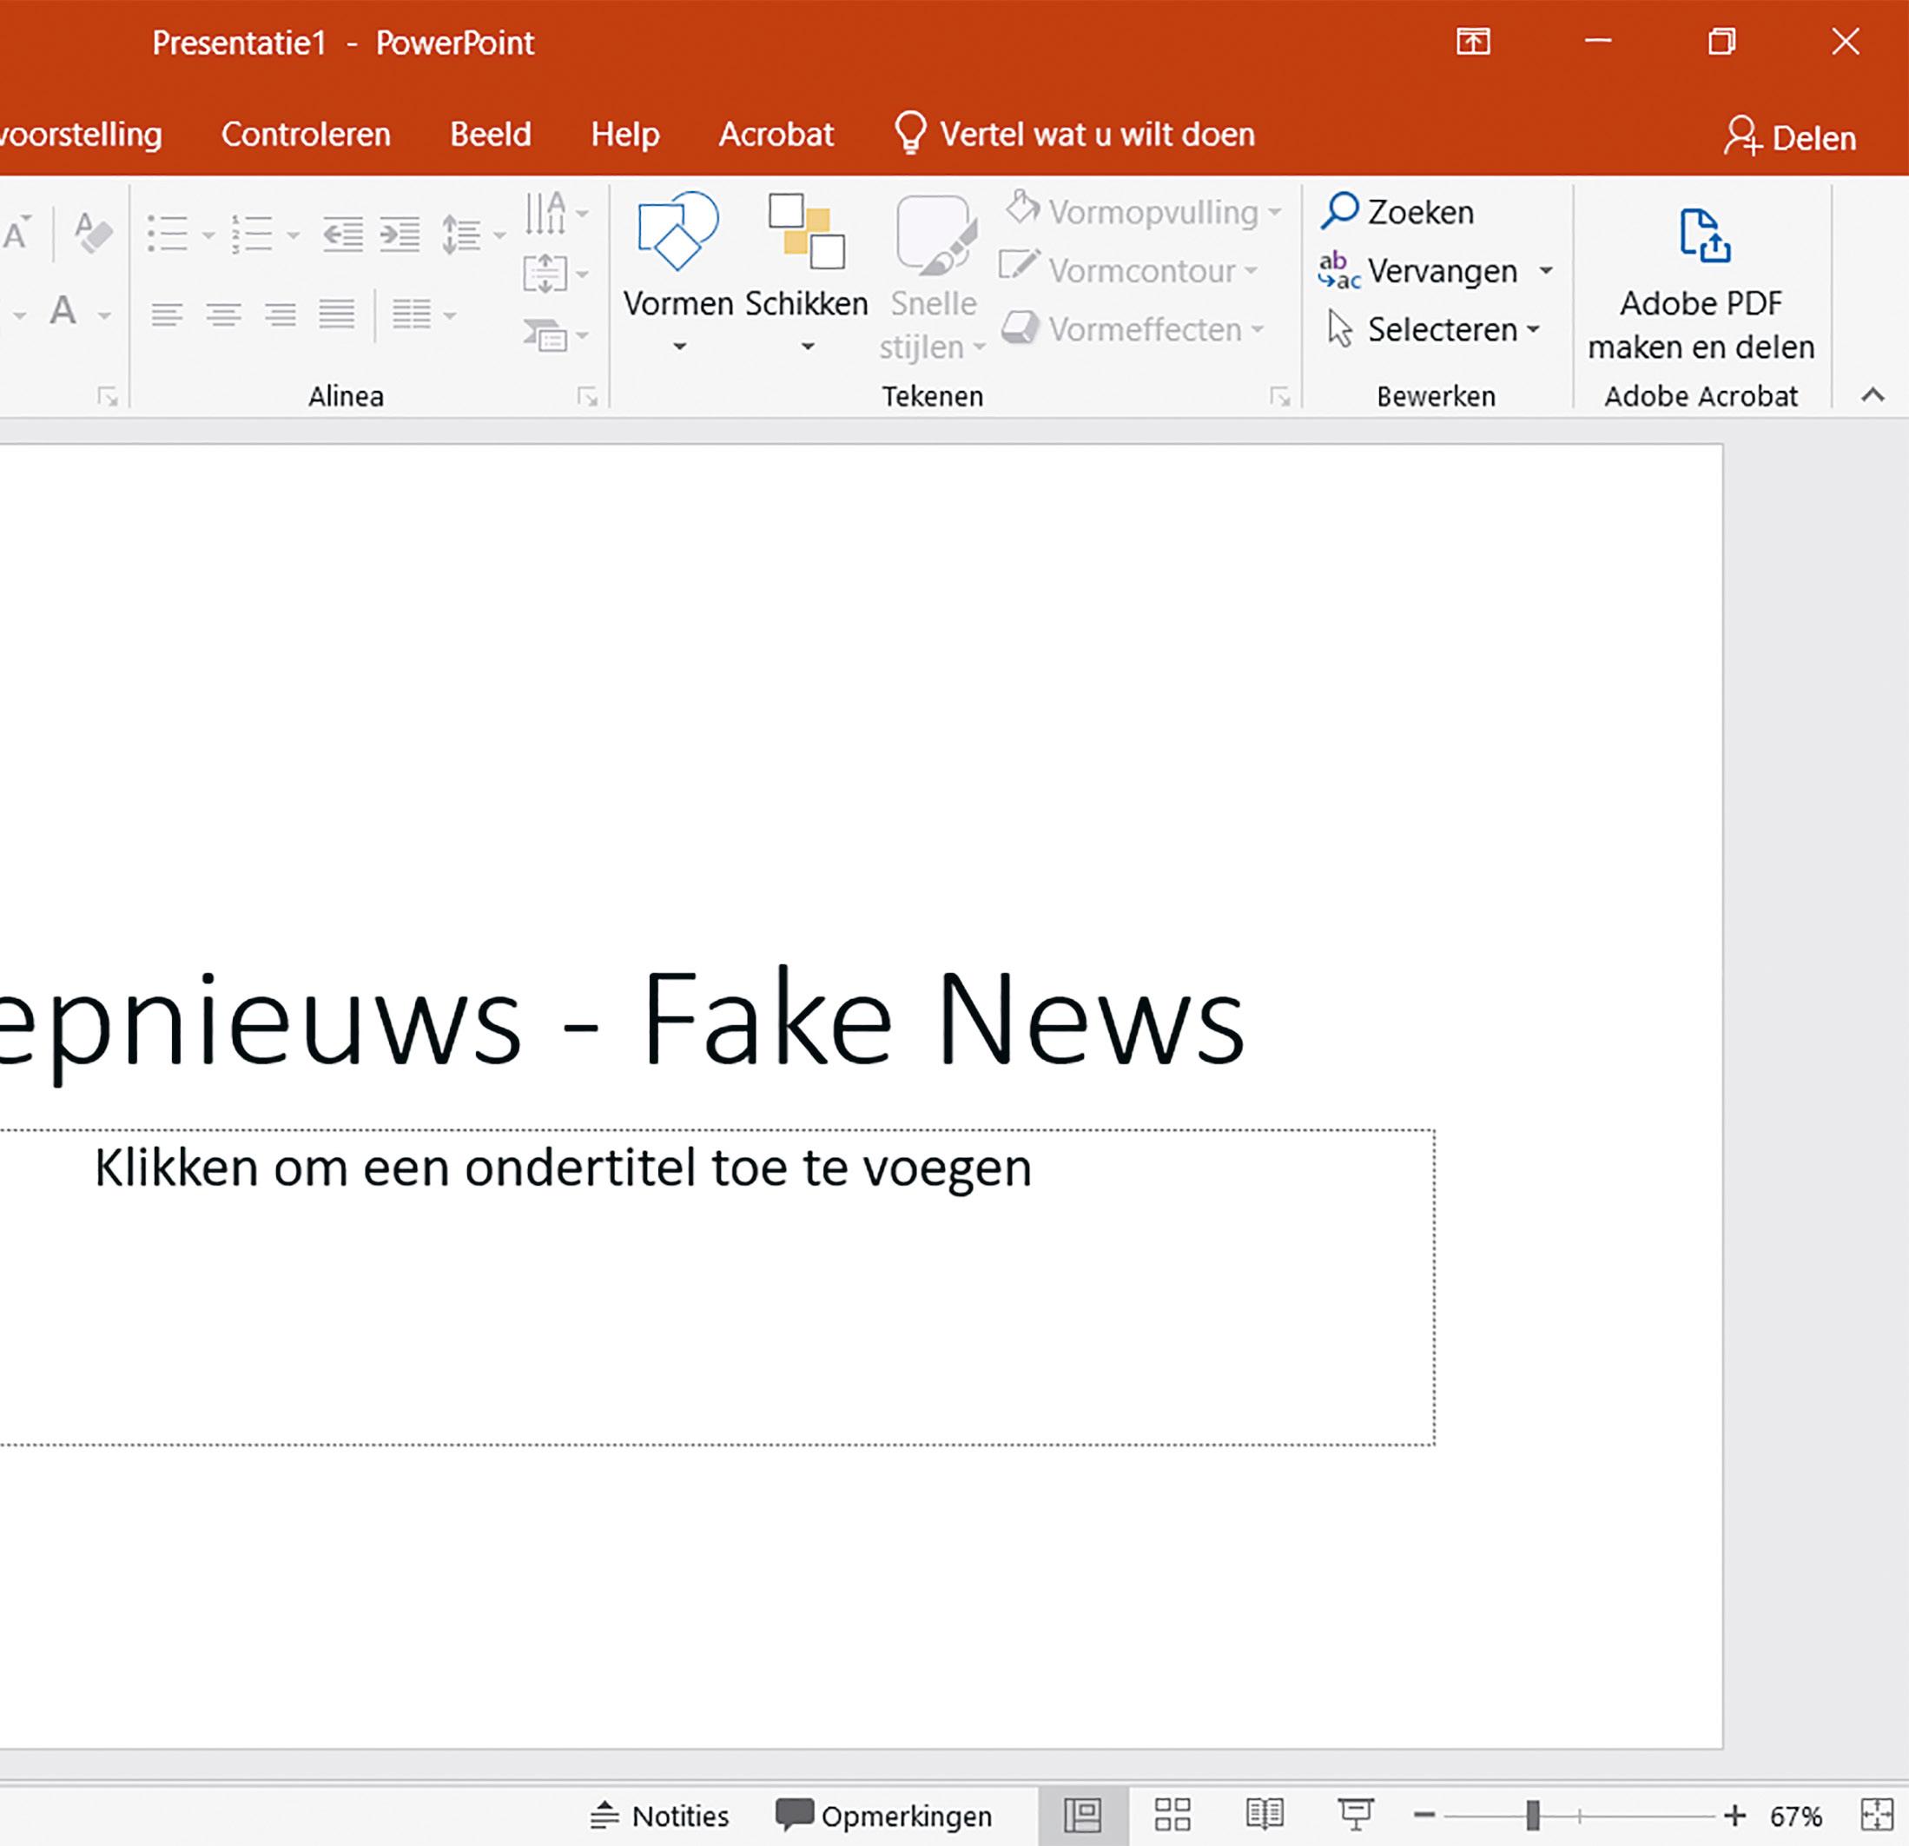Click the zoom slider handle
The image size is (1909, 1846).
pyautogui.click(x=1532, y=1815)
